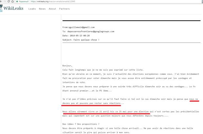The height and width of the screenshot is (134, 203).
Task: Click the wikileaks.org URL in address bar
Action: (53, 1)
